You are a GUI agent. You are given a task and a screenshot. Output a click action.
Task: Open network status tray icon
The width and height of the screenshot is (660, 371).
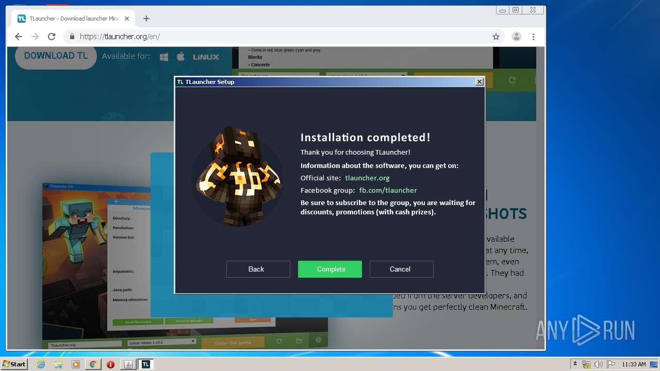(x=586, y=364)
